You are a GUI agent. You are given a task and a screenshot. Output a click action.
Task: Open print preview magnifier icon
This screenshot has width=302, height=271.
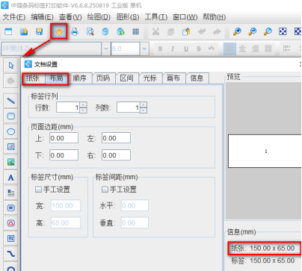pyautogui.click(x=90, y=31)
